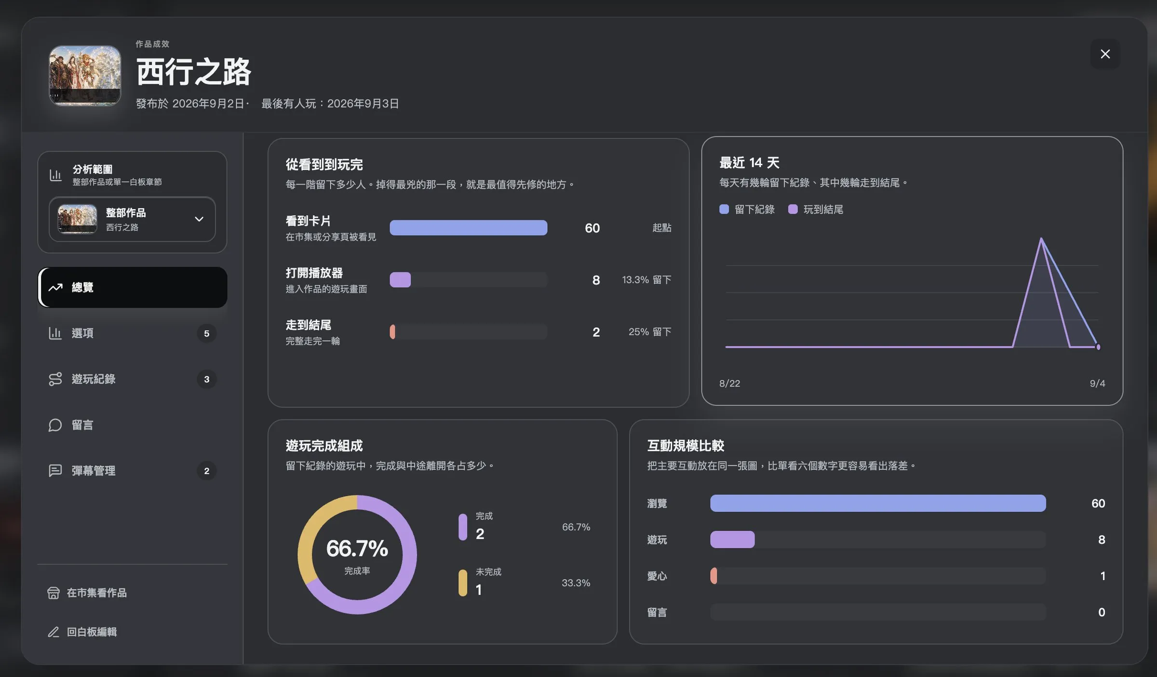Close the 作品成效 dialog with the X
1157x677 pixels.
(x=1105, y=54)
